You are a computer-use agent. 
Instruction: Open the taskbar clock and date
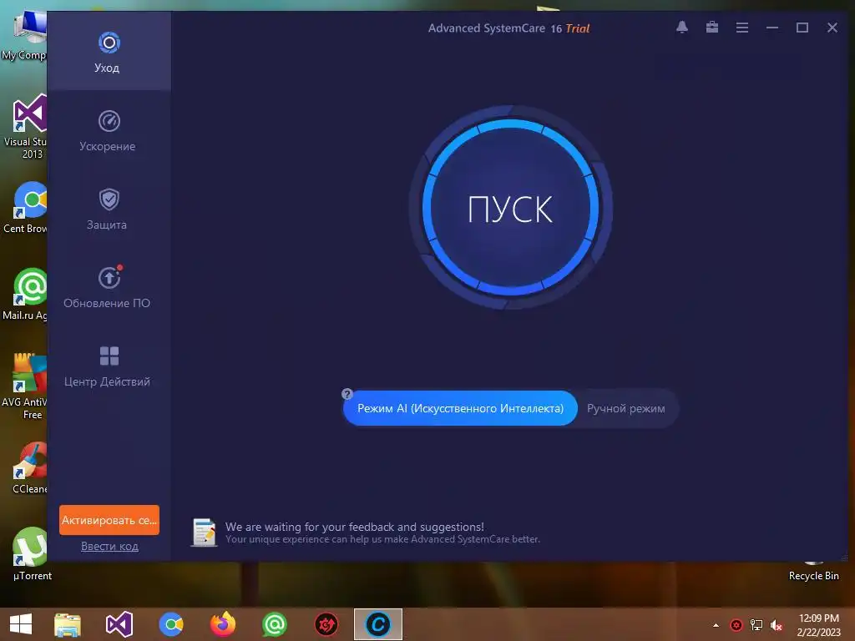coord(818,625)
